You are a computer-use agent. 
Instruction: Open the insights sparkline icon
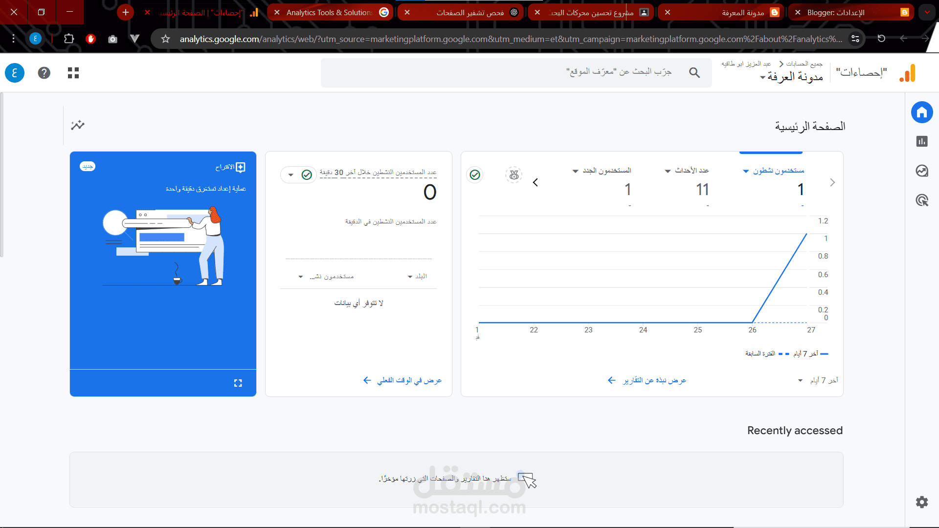coord(78,125)
